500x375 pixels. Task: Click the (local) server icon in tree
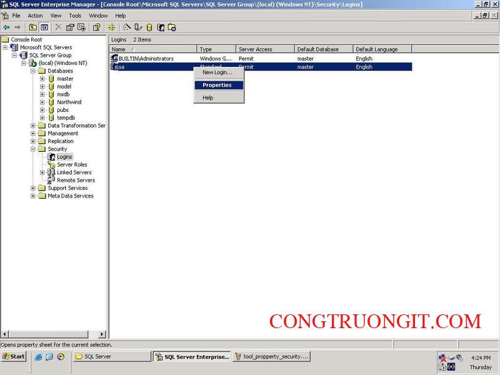32,63
